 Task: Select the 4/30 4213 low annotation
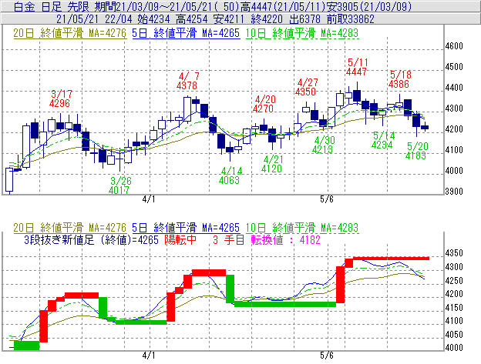[323, 145]
